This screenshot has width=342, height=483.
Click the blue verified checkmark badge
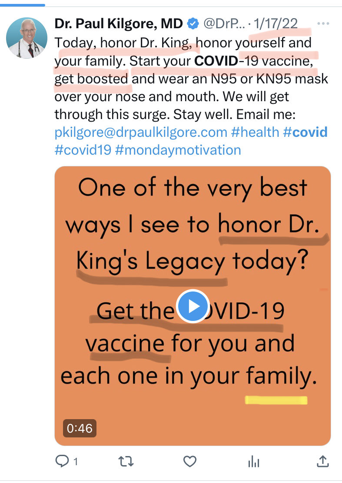(x=193, y=23)
